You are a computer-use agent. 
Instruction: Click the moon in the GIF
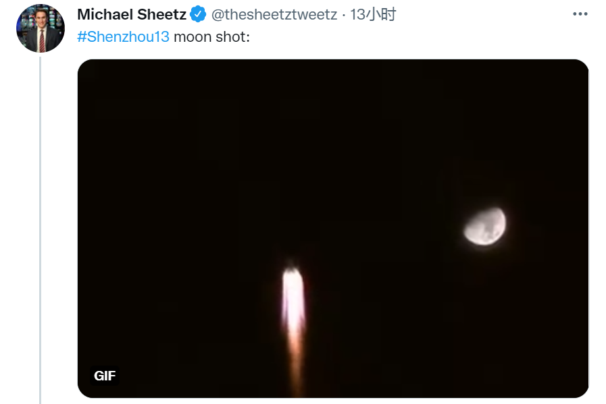(485, 226)
